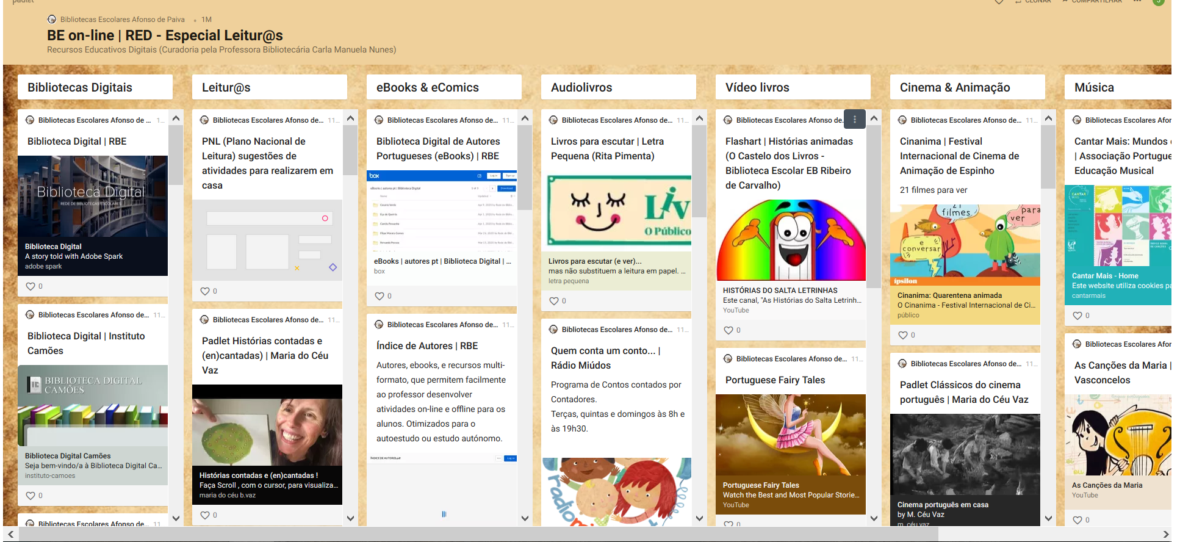Click down arrow of Cinema & Animação column scrollbar
1180x542 pixels.
(x=1048, y=518)
